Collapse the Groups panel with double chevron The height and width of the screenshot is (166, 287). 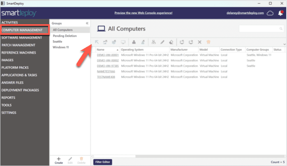(x=87, y=23)
